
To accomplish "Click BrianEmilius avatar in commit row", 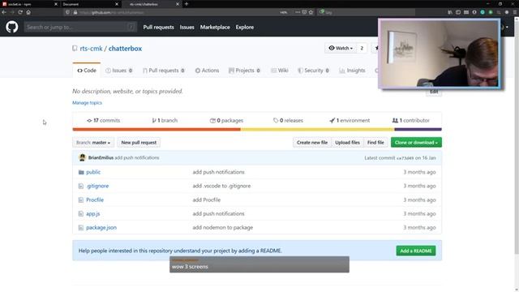I will click(83, 158).
